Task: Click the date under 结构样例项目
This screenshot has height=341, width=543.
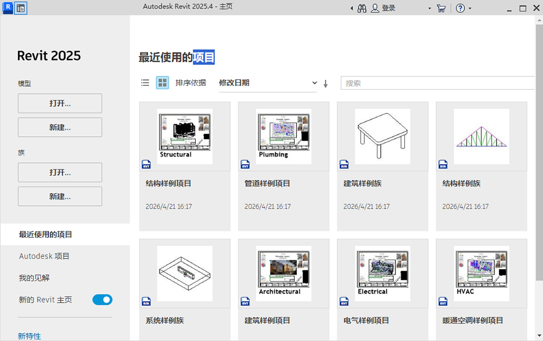Action: point(169,206)
